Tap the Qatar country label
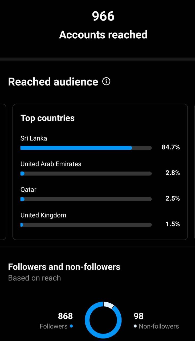The height and width of the screenshot is (341, 195). (x=28, y=189)
